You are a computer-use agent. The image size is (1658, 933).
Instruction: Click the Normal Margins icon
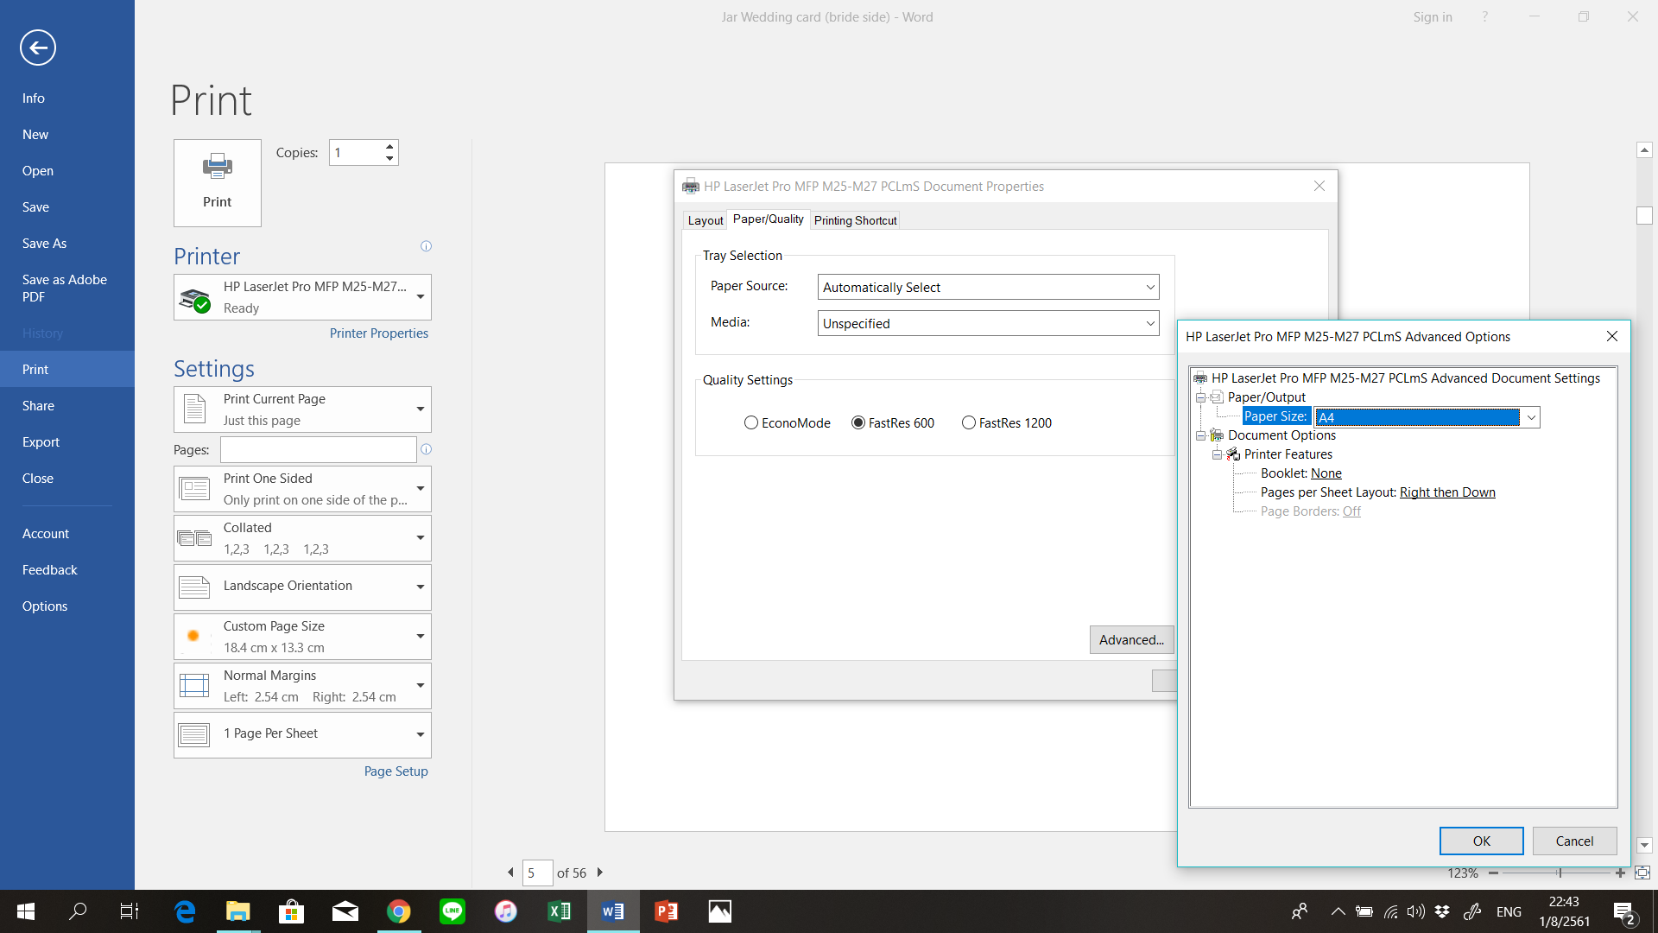[194, 685]
